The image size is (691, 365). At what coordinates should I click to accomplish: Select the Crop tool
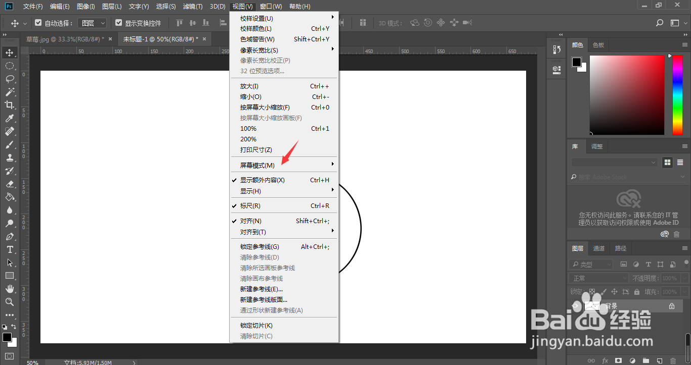(x=10, y=105)
